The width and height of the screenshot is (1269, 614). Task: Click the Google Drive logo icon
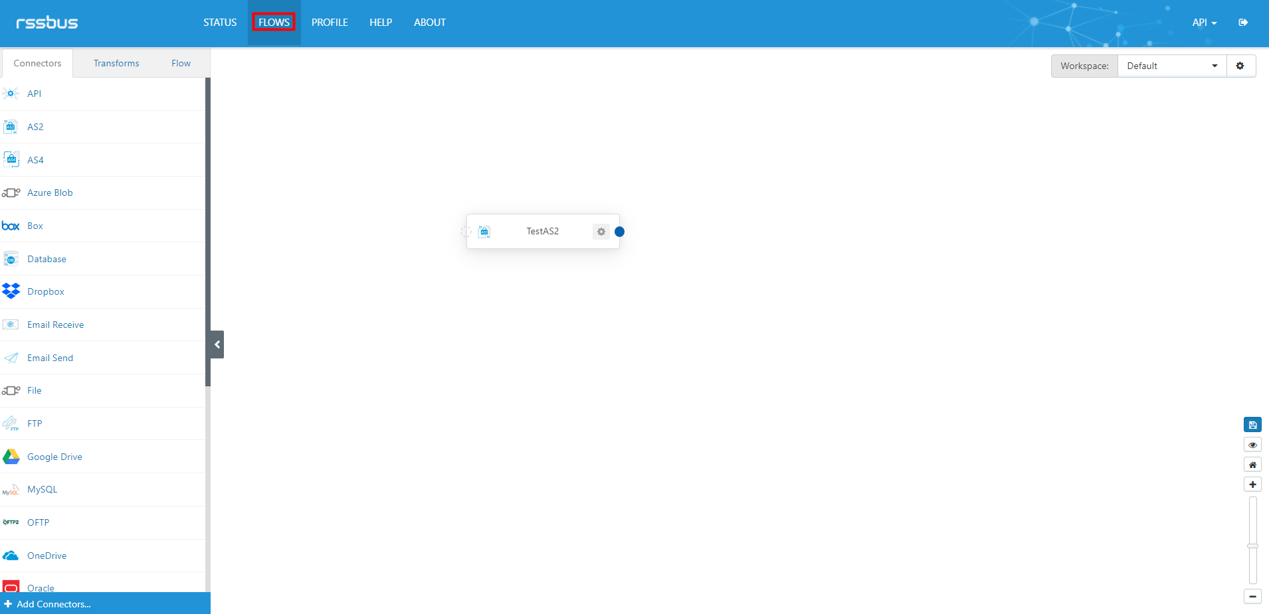tap(11, 457)
